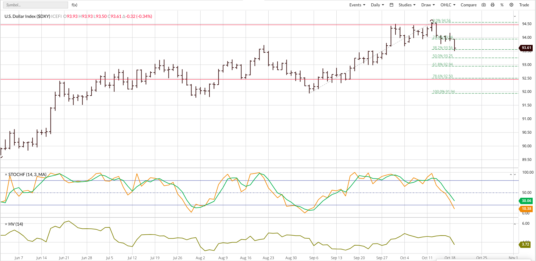Toggle the percent scale icon
The height and width of the screenshot is (261, 536).
click(x=502, y=5)
